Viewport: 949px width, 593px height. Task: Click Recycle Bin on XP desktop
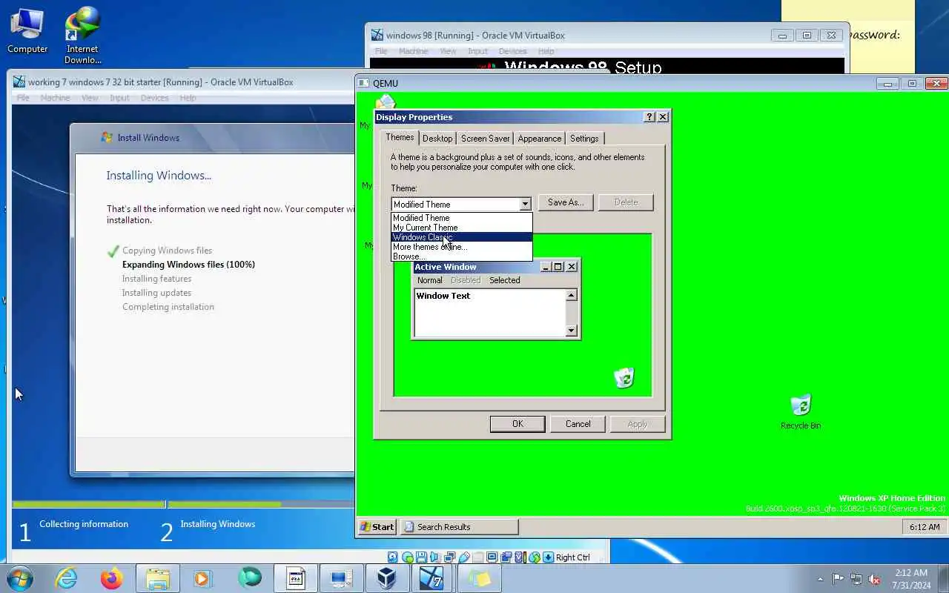pos(801,412)
